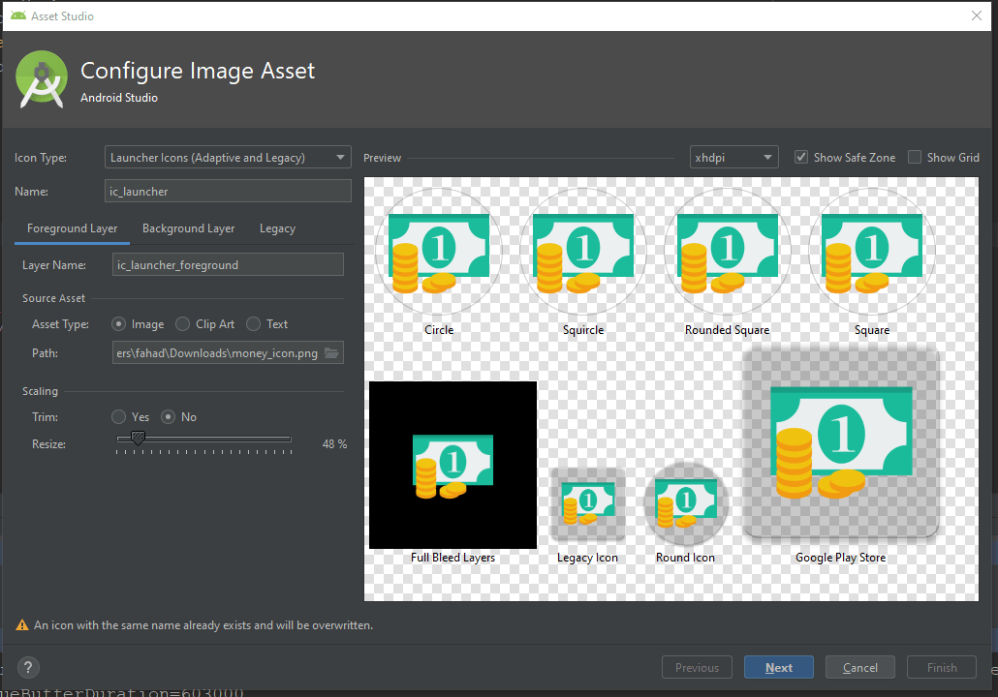Click the Finish button
Image resolution: width=998 pixels, height=697 pixels.
pos(942,667)
